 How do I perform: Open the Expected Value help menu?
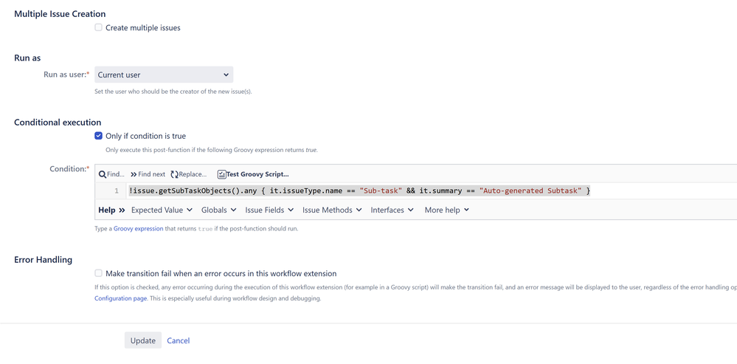(162, 210)
